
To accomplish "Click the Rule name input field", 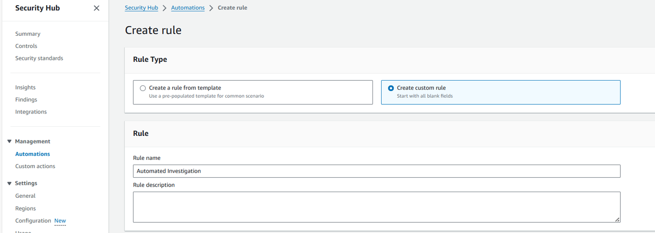I will 377,171.
